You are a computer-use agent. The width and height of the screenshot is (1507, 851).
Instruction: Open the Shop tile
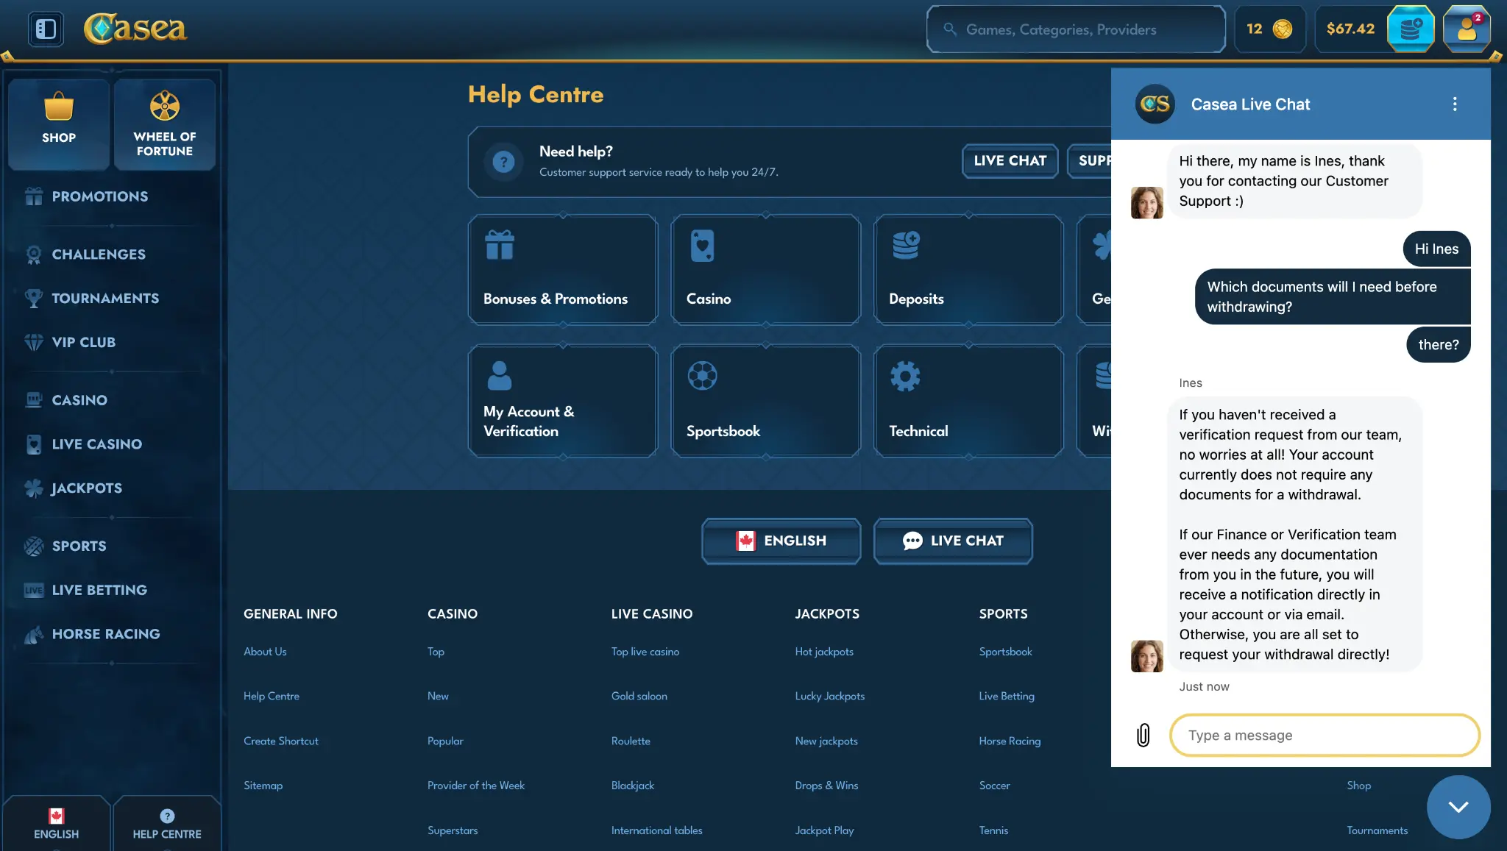pos(59,124)
